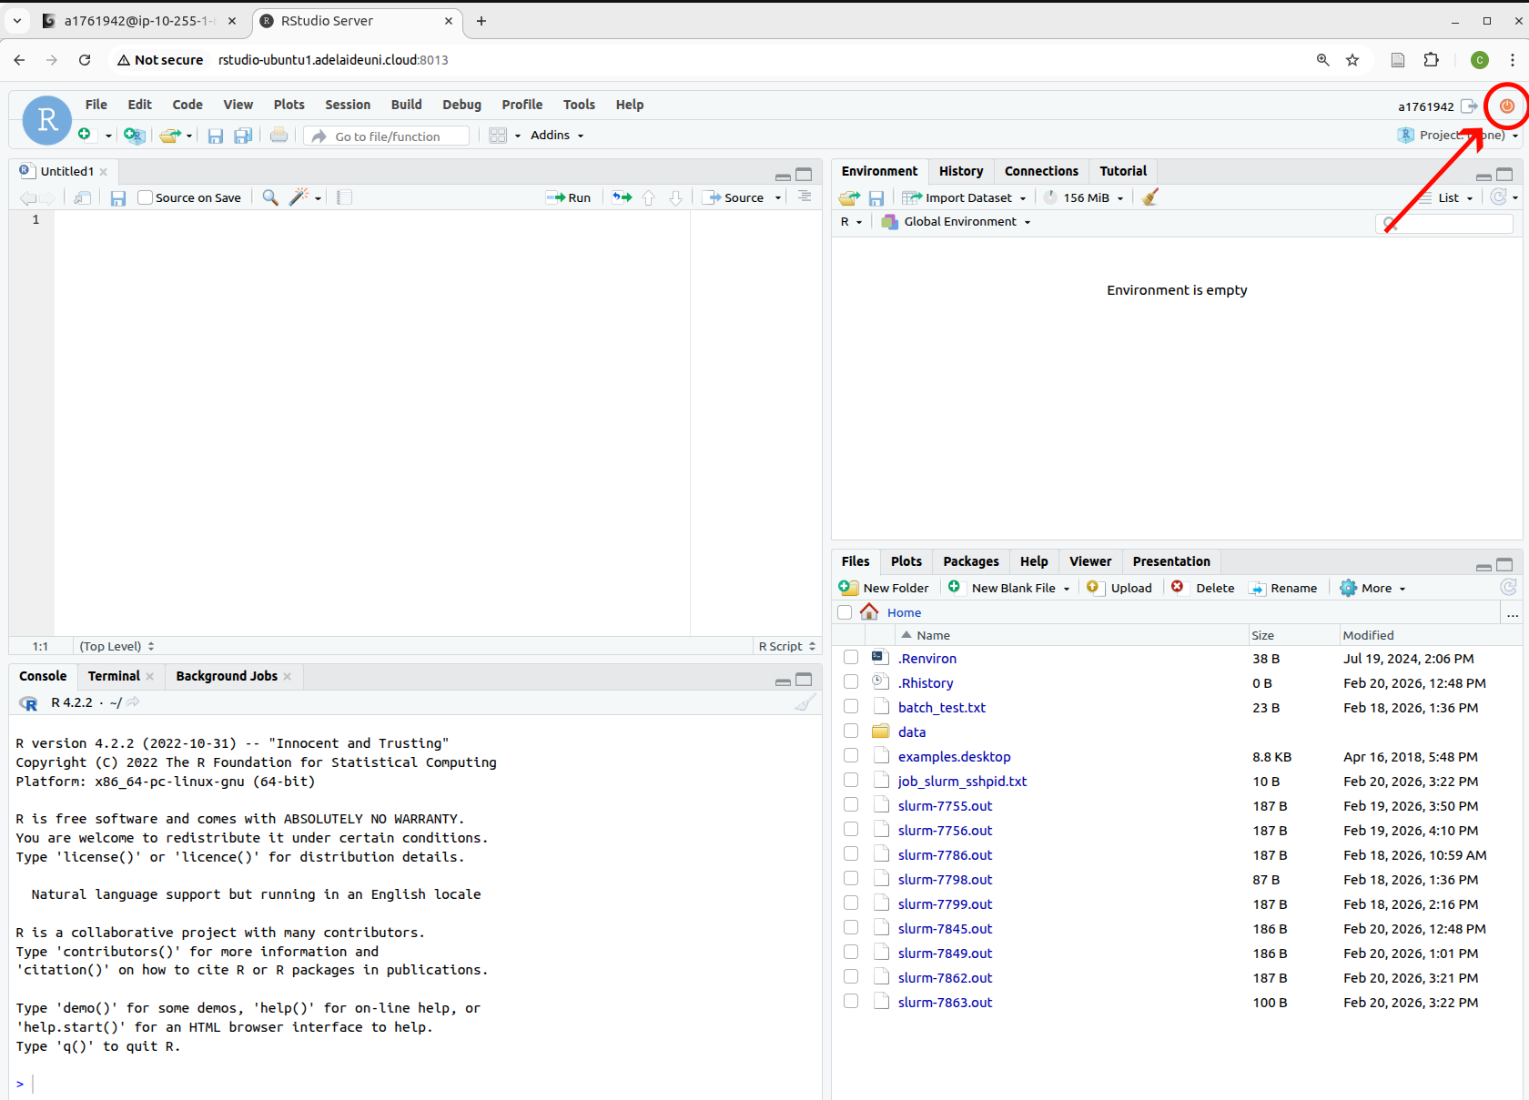Click the New Folder button
The height and width of the screenshot is (1100, 1529).
[884, 588]
